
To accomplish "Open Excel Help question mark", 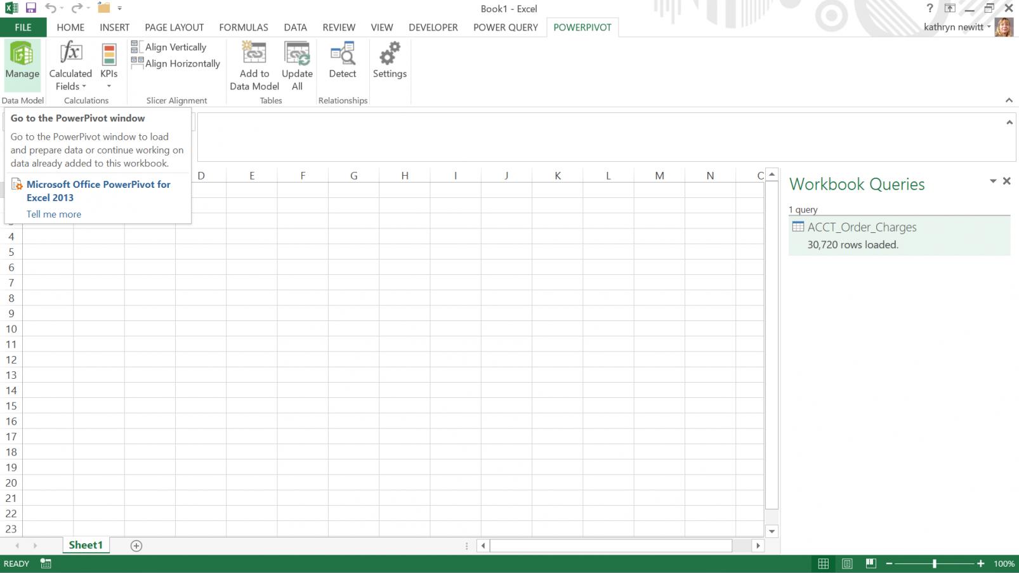I will click(930, 8).
